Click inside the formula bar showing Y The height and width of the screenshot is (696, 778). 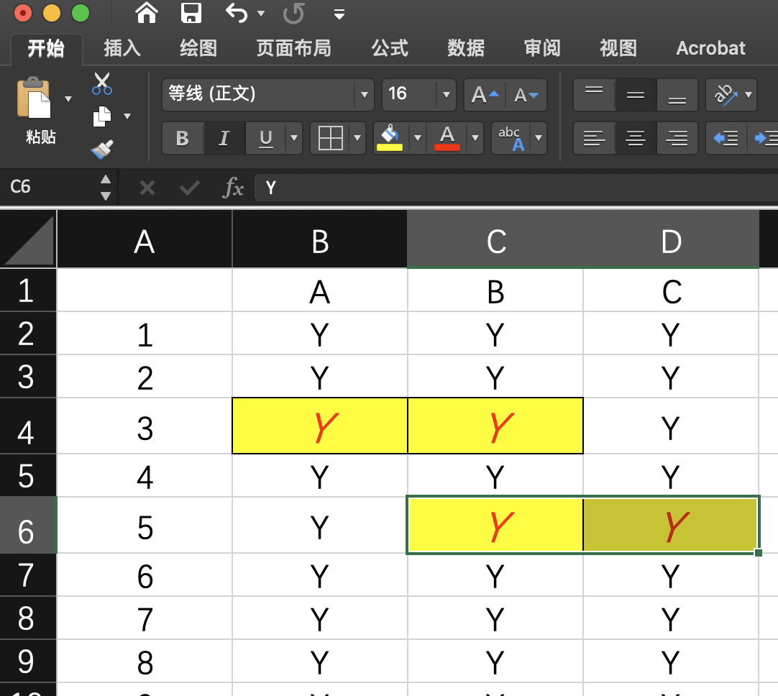[x=360, y=187]
